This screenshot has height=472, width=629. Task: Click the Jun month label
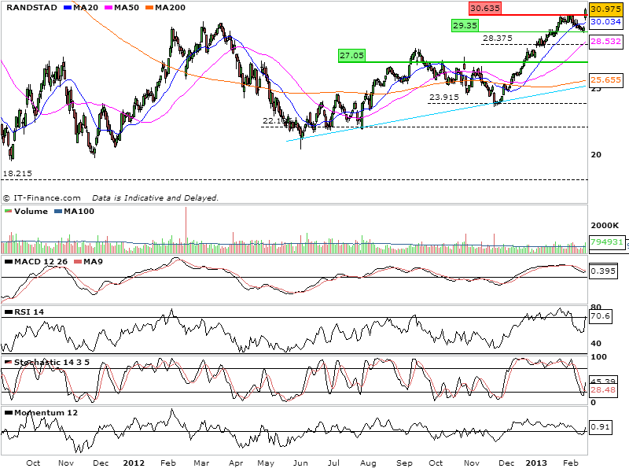[300, 463]
